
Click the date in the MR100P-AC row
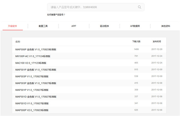[157, 56]
